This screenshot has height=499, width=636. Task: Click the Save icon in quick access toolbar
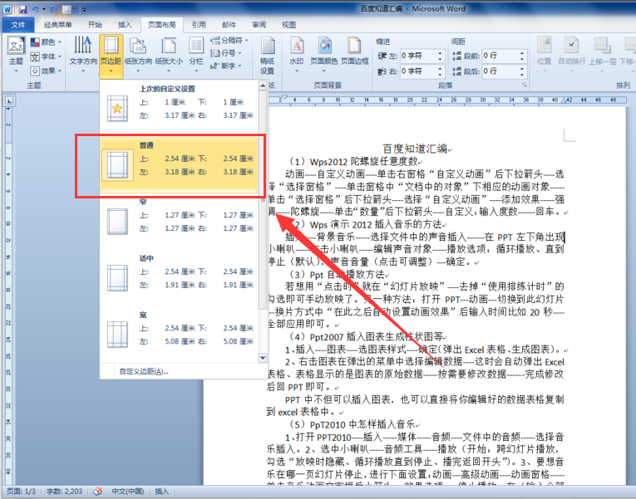[x=22, y=8]
